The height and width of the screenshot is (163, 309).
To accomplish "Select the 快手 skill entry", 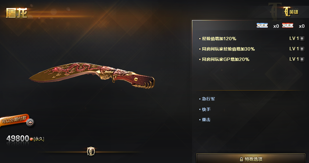I will click(206, 109).
